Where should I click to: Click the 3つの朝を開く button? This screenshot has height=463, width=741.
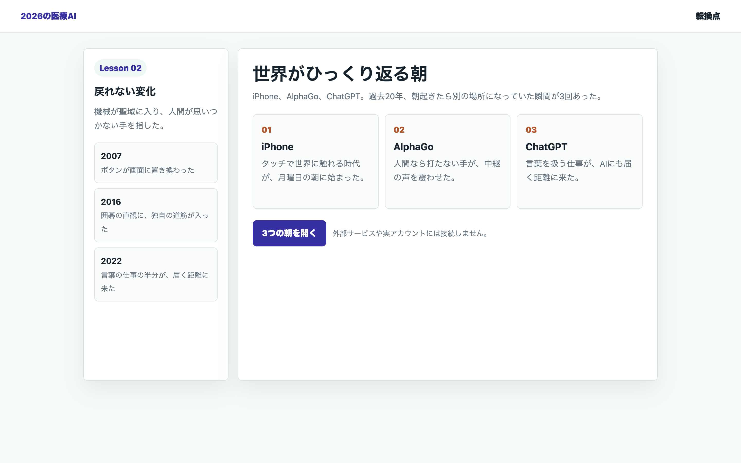coord(289,233)
